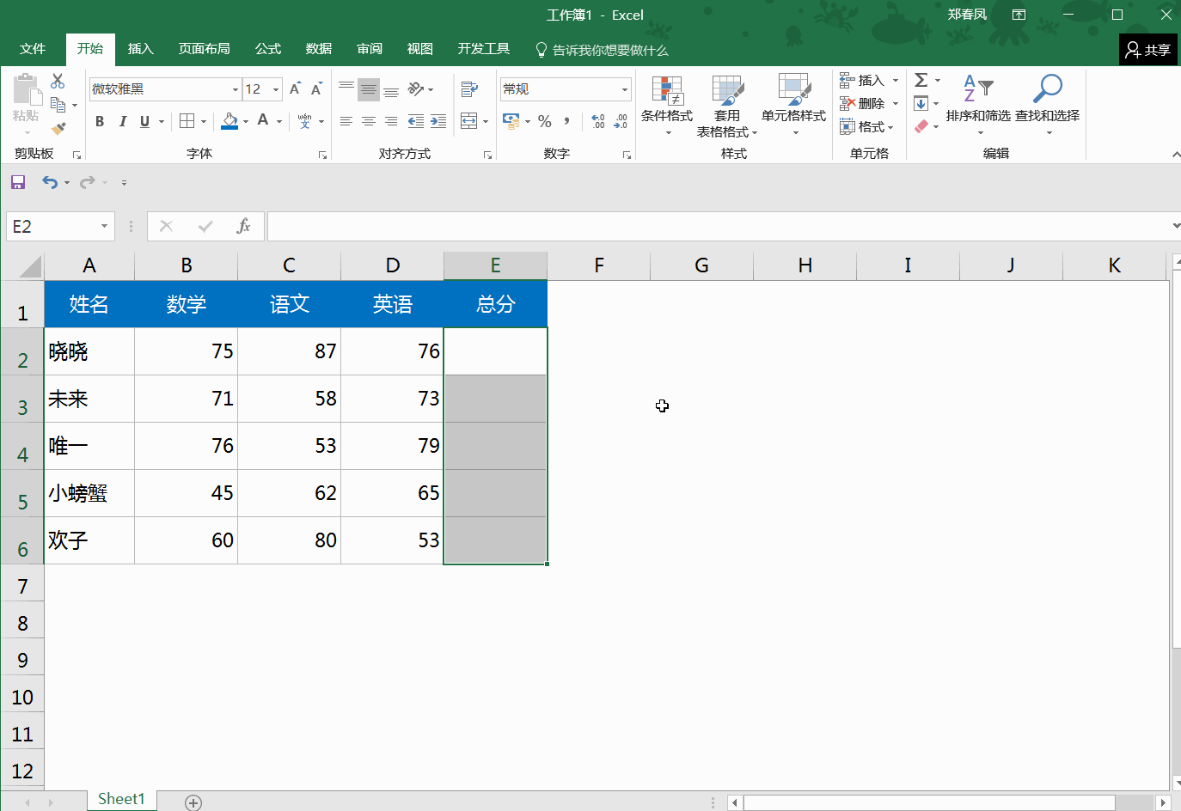Click the Accounting Number Format icon
The width and height of the screenshot is (1181, 811).
(x=511, y=121)
